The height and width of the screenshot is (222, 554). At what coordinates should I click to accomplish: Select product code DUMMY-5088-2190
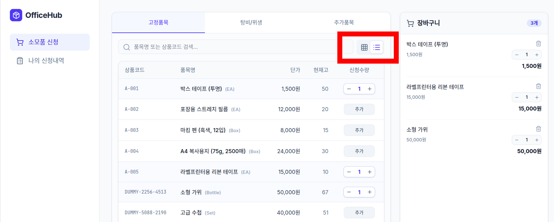coord(145,213)
